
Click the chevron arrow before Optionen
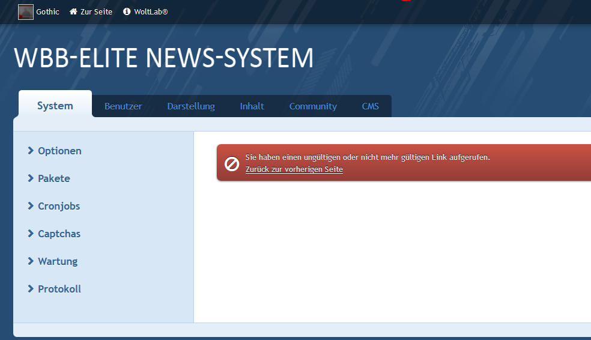tap(31, 151)
